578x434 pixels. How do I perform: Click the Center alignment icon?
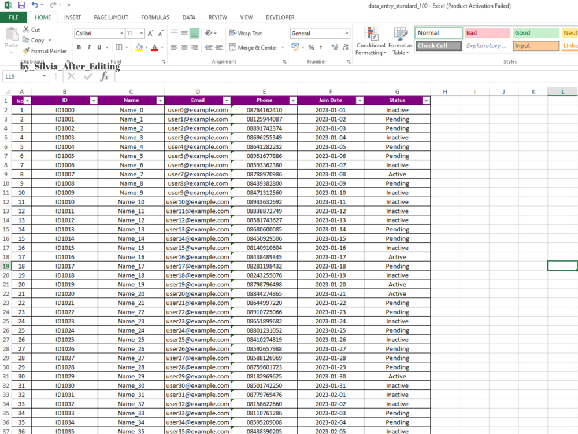(x=184, y=47)
